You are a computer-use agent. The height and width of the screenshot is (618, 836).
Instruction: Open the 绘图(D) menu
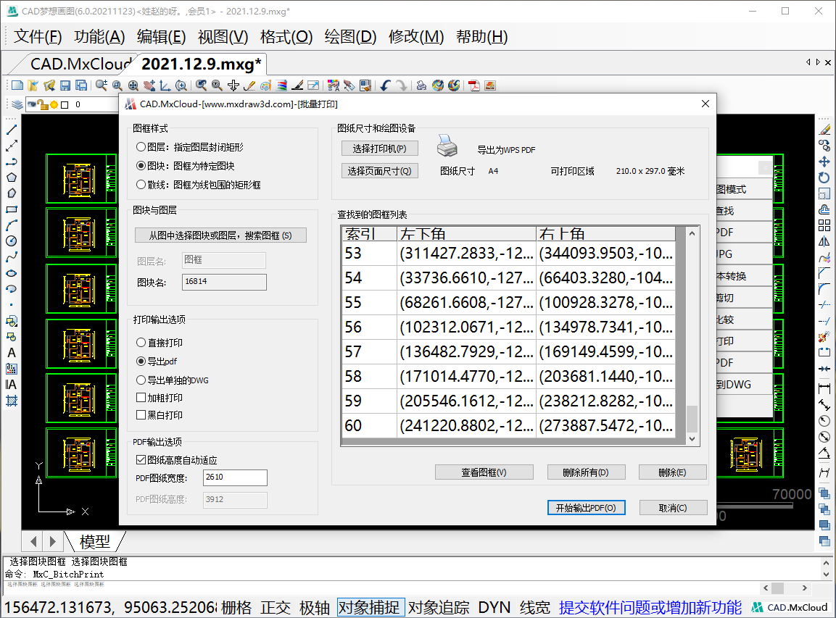(x=350, y=37)
